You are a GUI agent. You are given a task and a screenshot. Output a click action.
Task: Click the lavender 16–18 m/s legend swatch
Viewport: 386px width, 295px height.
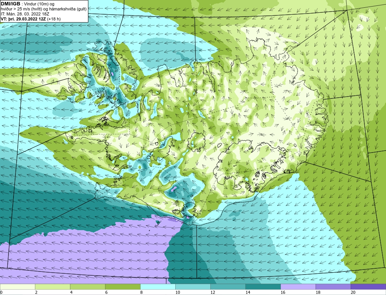[x=298, y=287]
